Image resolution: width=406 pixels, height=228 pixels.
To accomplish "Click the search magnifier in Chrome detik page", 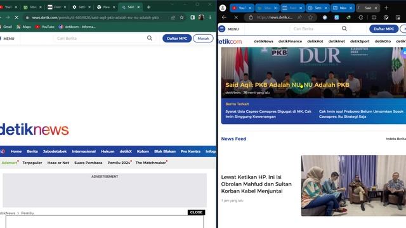I will coord(150,38).
